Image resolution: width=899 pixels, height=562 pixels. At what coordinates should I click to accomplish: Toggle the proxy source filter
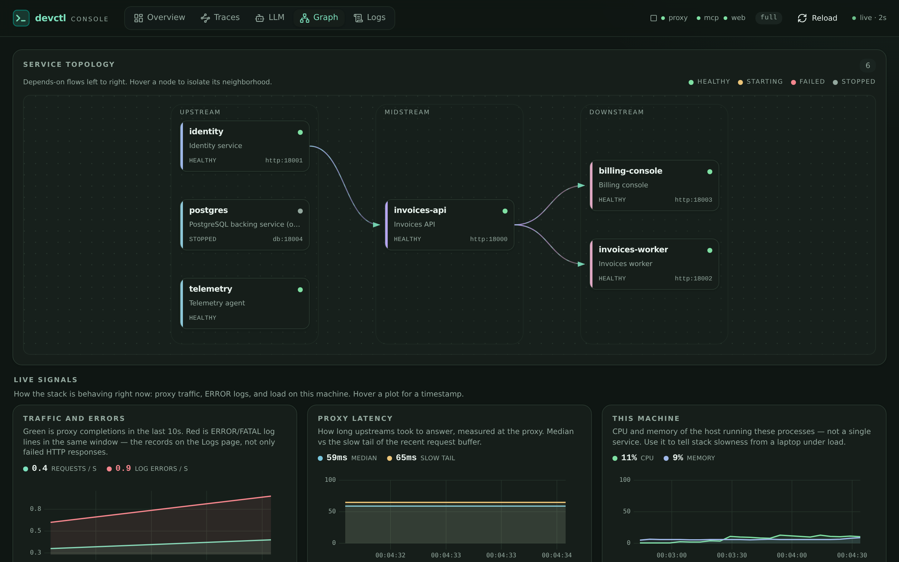674,18
